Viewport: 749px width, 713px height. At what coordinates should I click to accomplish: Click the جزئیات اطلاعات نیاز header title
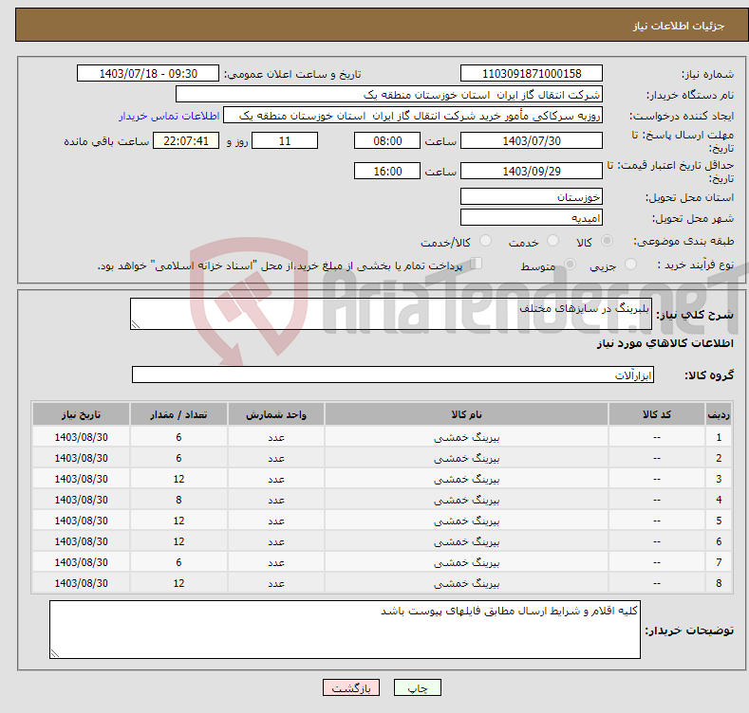tap(679, 26)
